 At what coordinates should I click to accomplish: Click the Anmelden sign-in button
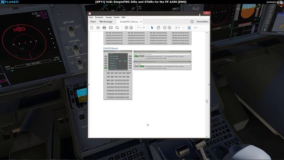click(x=202, y=22)
